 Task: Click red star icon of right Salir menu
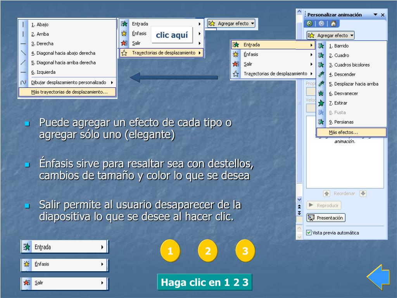pyautogui.click(x=236, y=64)
